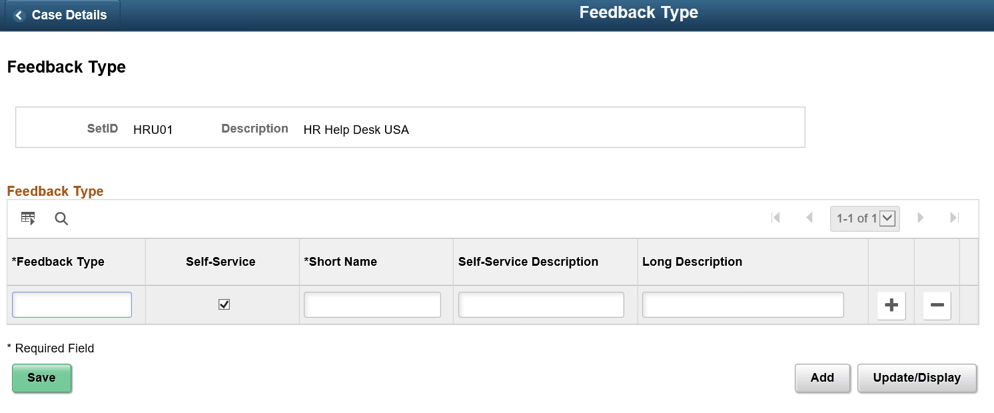Click the next-page arrow icon
994x413 pixels.
click(x=921, y=218)
